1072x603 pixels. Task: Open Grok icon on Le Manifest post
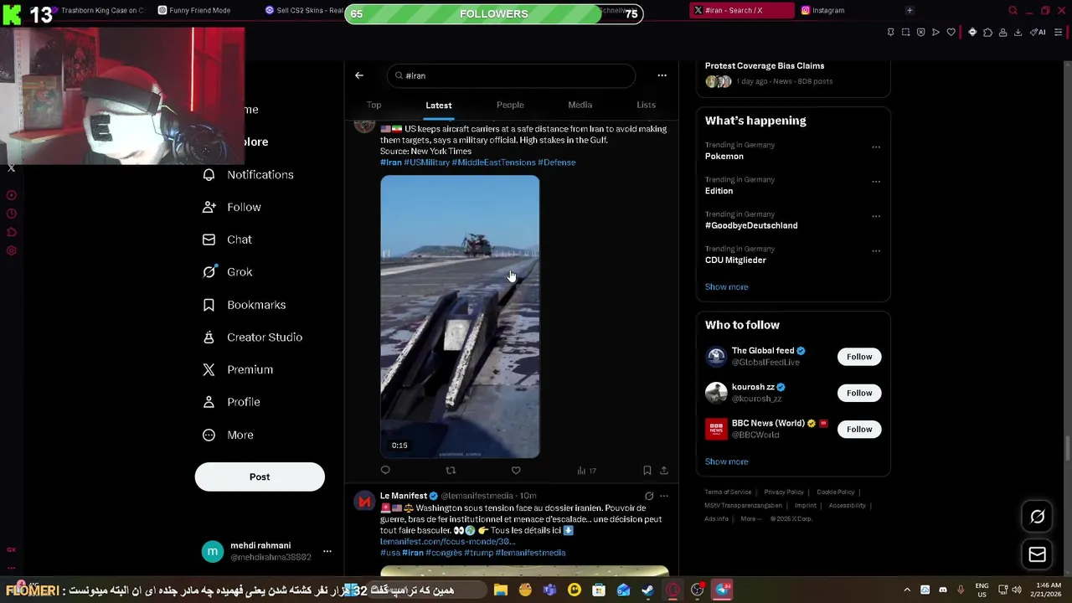tap(649, 496)
